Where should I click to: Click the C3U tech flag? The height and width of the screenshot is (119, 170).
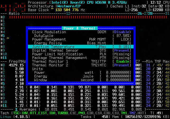(x=107, y=113)
